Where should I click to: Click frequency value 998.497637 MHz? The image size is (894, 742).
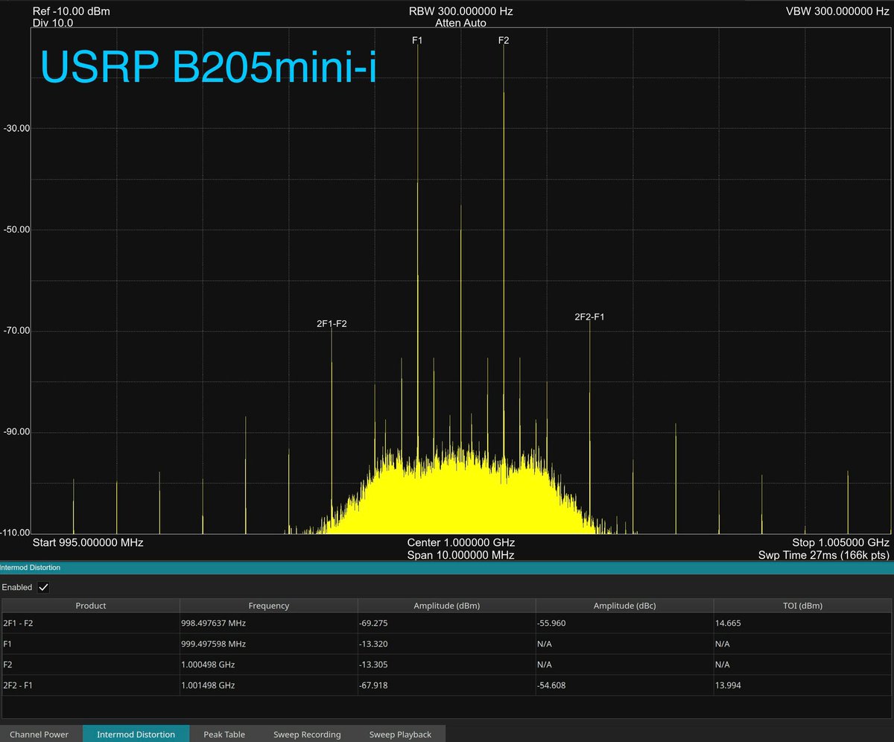pyautogui.click(x=214, y=623)
